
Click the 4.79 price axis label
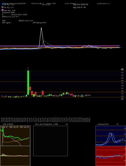tap(122, 72)
